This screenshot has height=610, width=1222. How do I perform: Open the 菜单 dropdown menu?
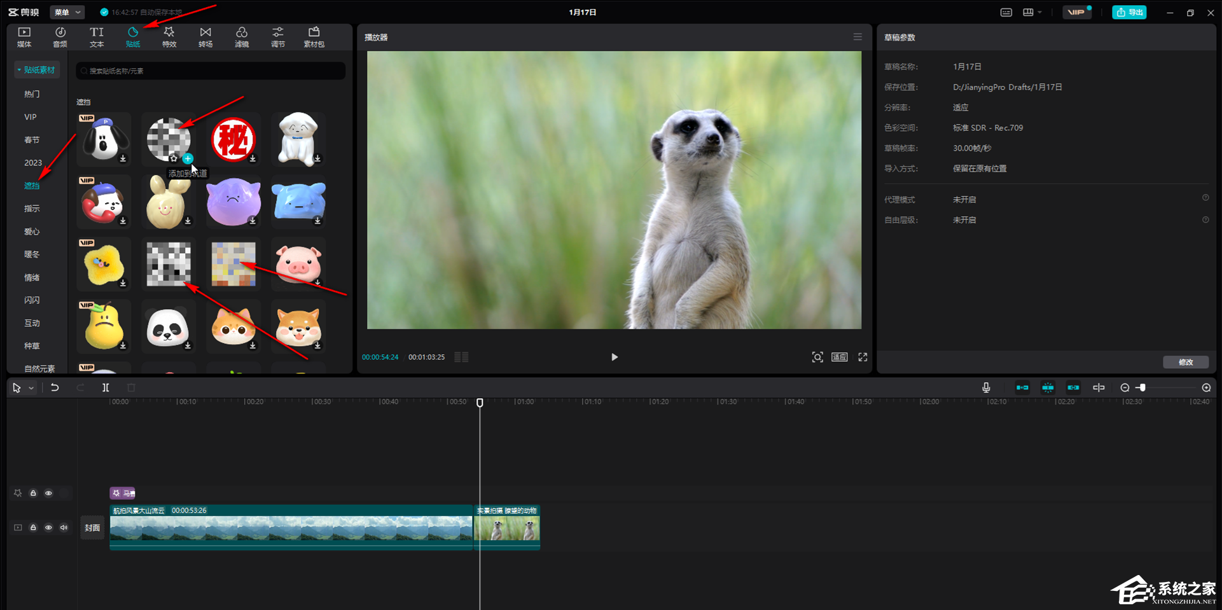[x=67, y=12]
